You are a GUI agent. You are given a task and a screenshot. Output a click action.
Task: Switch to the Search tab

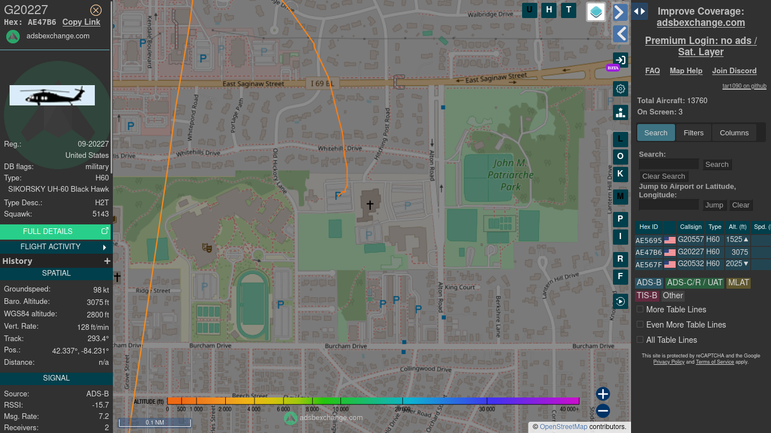coord(656,132)
